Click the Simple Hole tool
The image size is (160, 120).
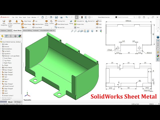[79, 24]
